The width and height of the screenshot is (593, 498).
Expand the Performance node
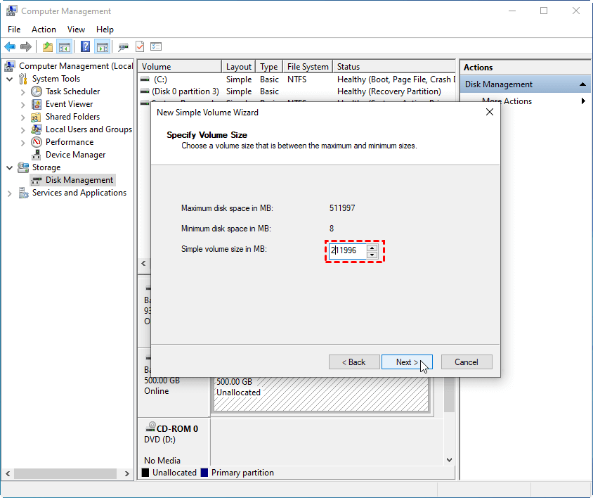coord(22,143)
